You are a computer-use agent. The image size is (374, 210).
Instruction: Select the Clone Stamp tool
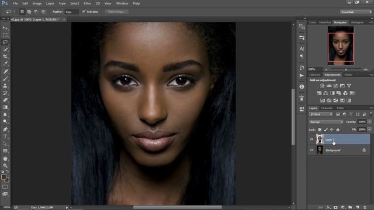click(5, 86)
